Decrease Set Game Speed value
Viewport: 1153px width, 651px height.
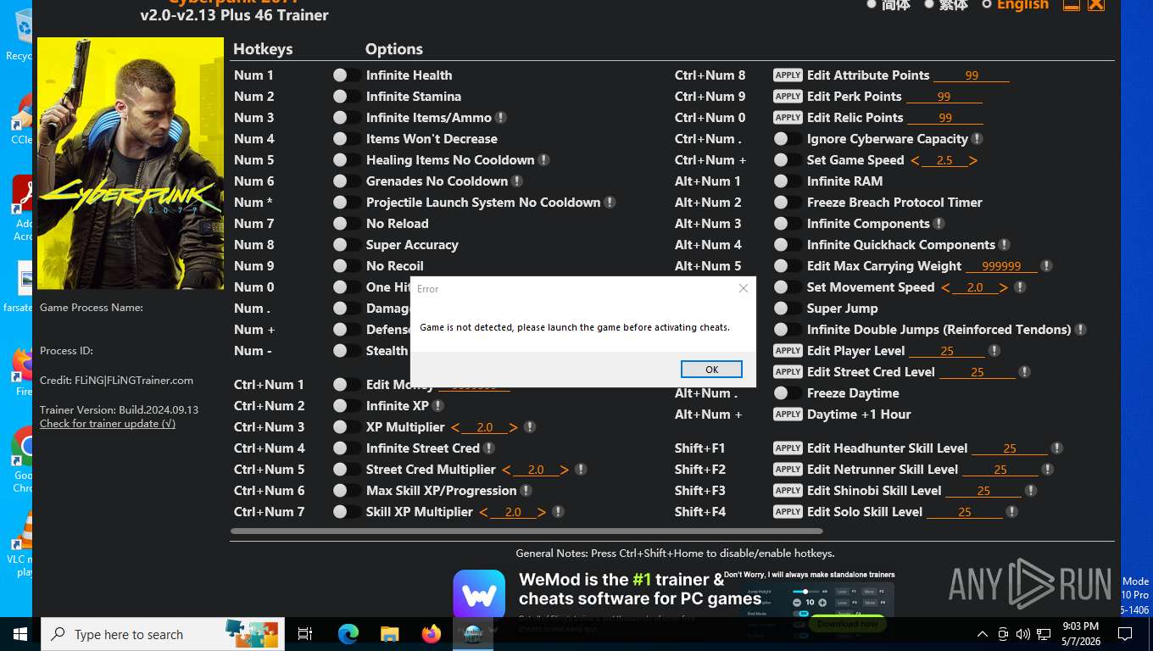[x=915, y=161]
